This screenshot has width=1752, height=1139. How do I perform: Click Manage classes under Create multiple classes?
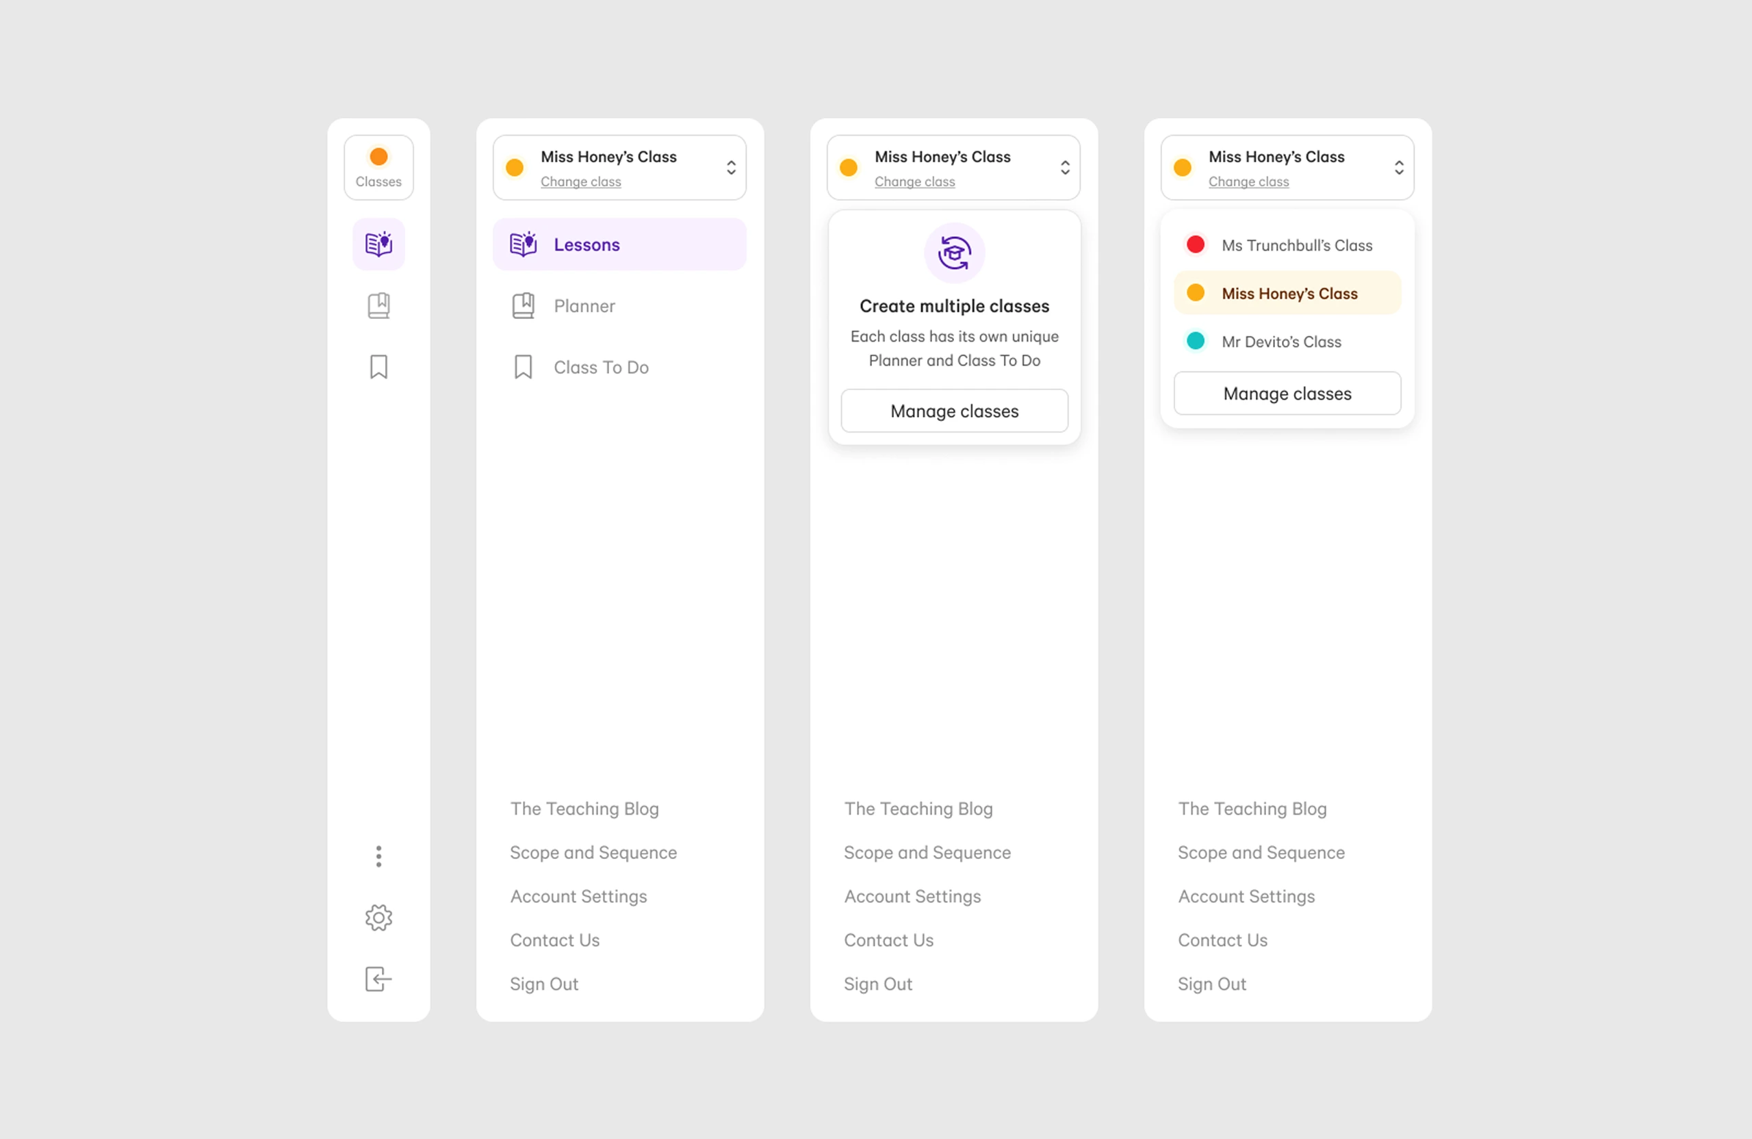(954, 411)
